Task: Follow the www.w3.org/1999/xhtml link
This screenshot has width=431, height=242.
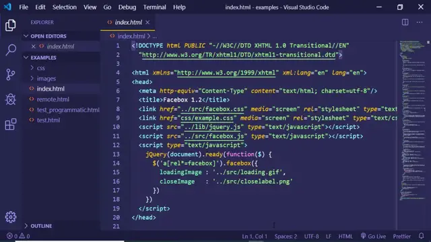Action: [226, 73]
